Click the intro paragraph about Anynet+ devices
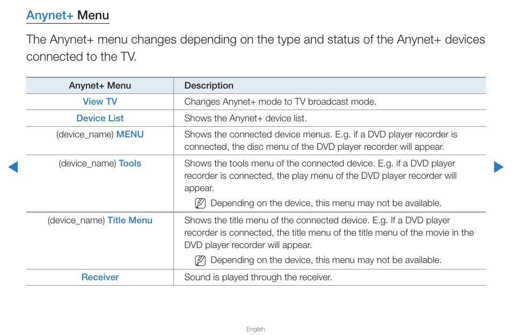Image resolution: width=512 pixels, height=335 pixels. pyautogui.click(x=255, y=48)
